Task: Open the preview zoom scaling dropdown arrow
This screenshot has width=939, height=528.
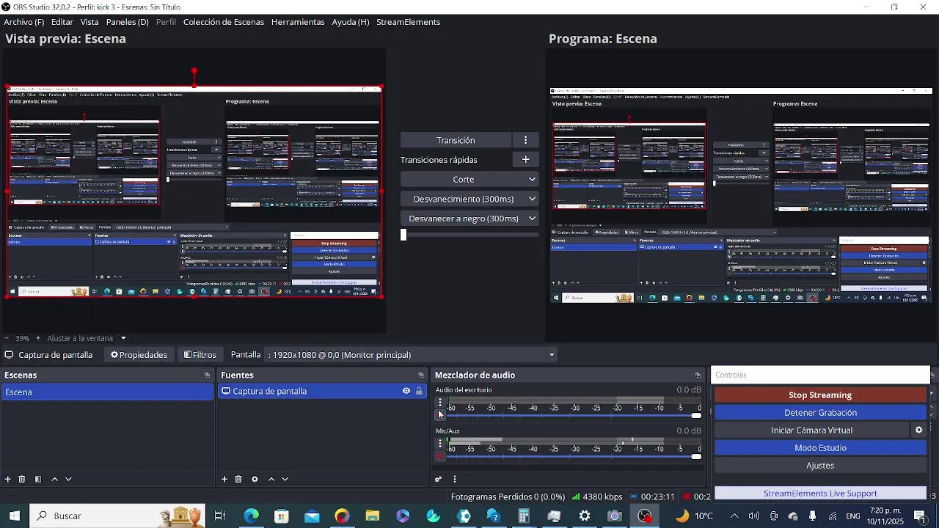Action: click(x=123, y=338)
